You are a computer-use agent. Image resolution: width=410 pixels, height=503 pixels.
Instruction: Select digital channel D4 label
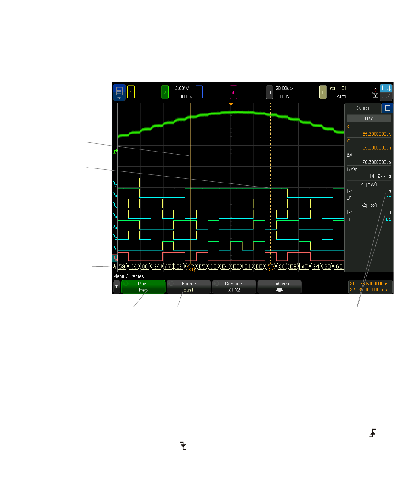click(x=114, y=215)
